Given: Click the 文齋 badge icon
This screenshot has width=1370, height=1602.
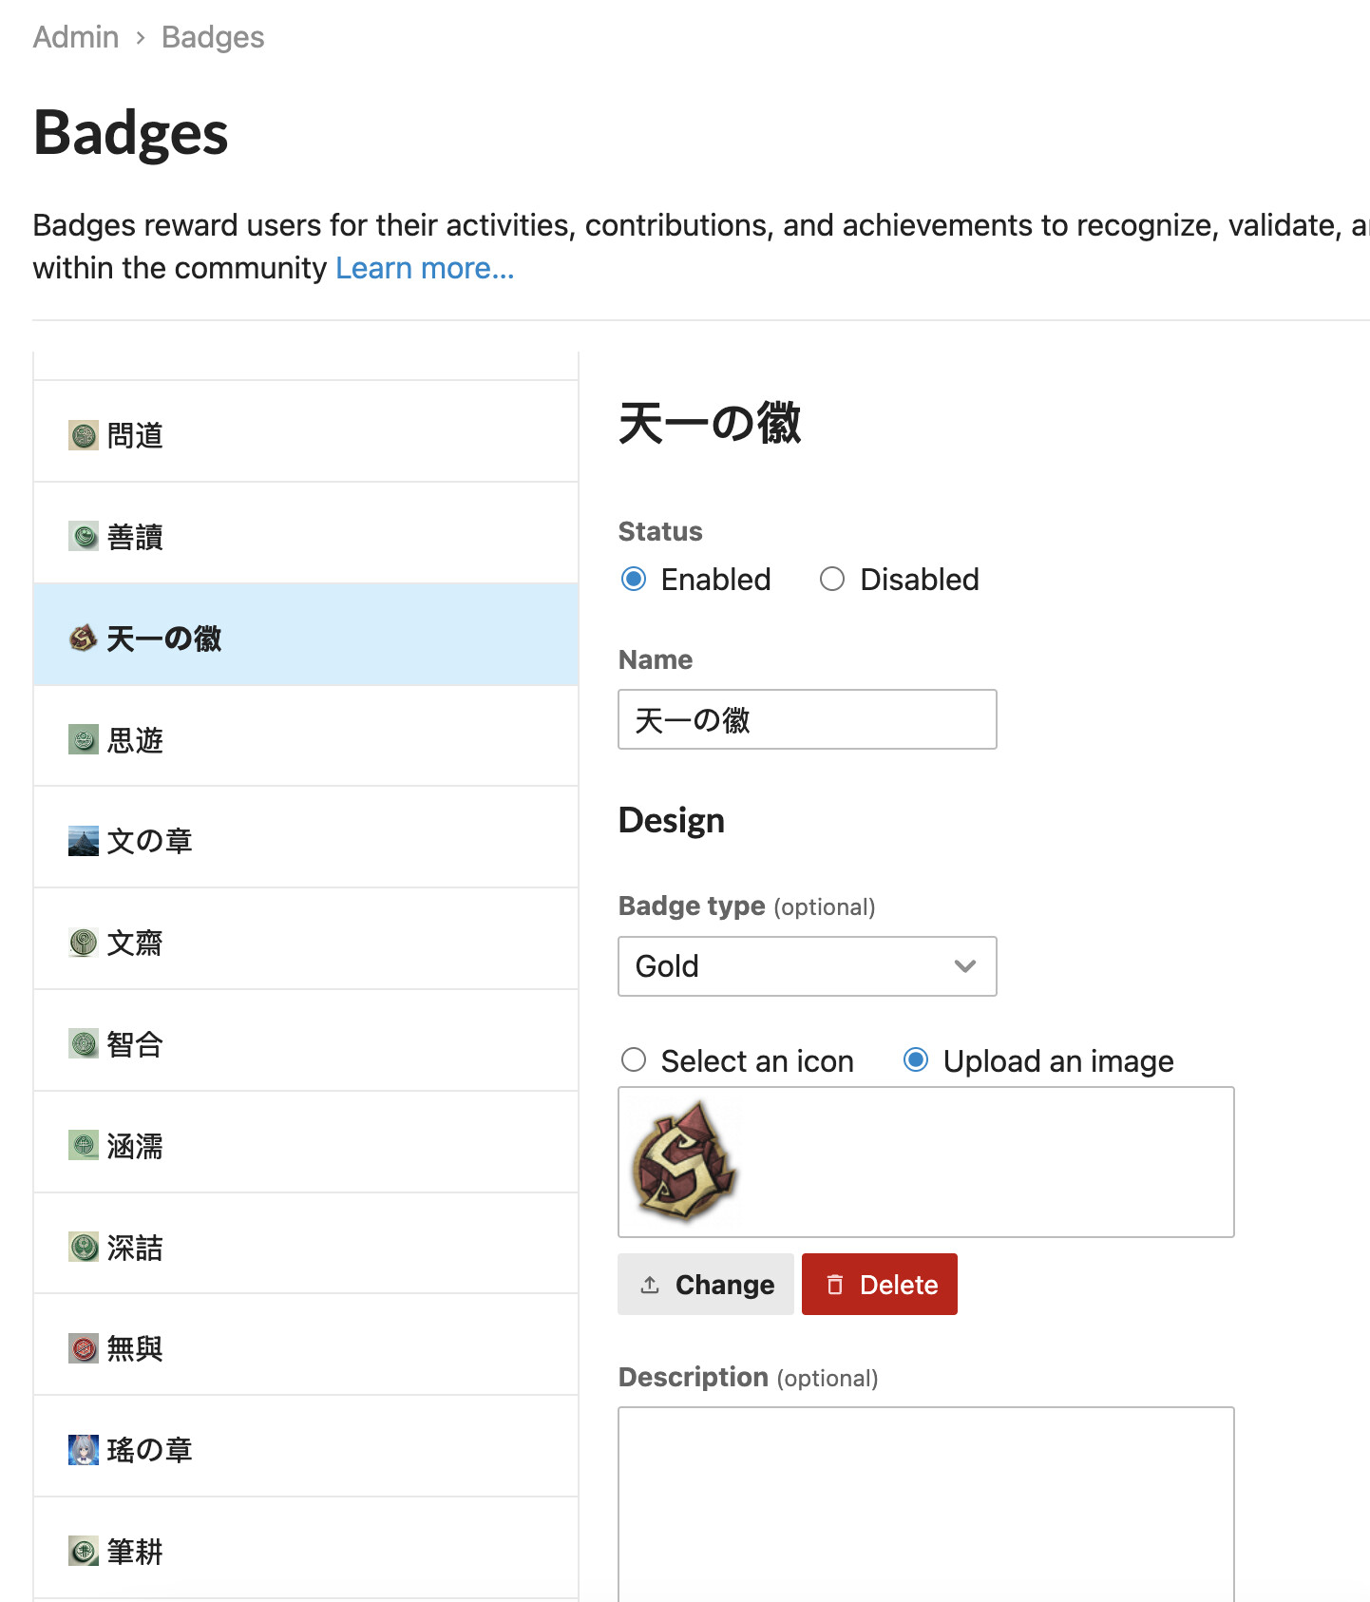Looking at the screenshot, I should (84, 943).
